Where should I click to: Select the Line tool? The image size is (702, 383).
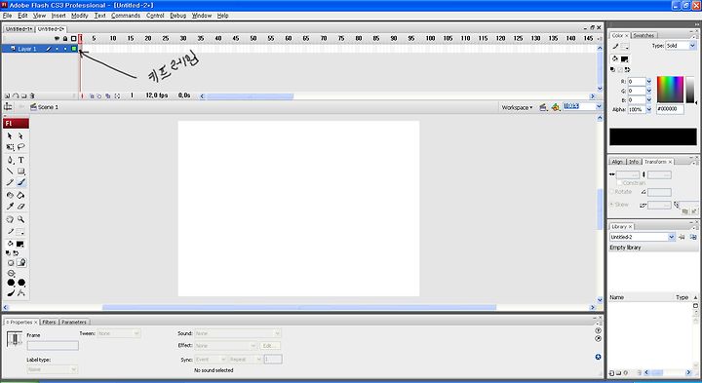click(x=10, y=171)
